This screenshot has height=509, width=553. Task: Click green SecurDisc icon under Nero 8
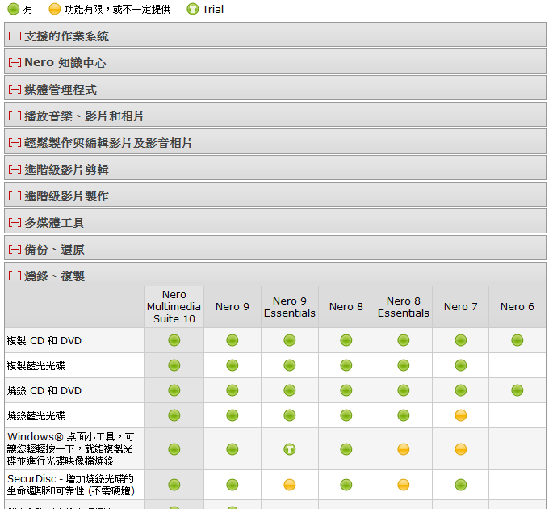[x=346, y=485]
